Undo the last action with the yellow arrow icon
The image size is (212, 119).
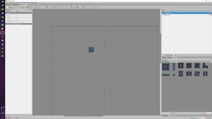click(x=17, y=7)
